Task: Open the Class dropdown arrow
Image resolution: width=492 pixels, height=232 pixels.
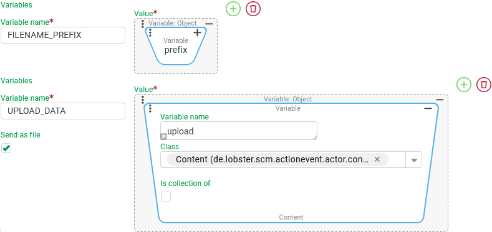Action: 414,160
